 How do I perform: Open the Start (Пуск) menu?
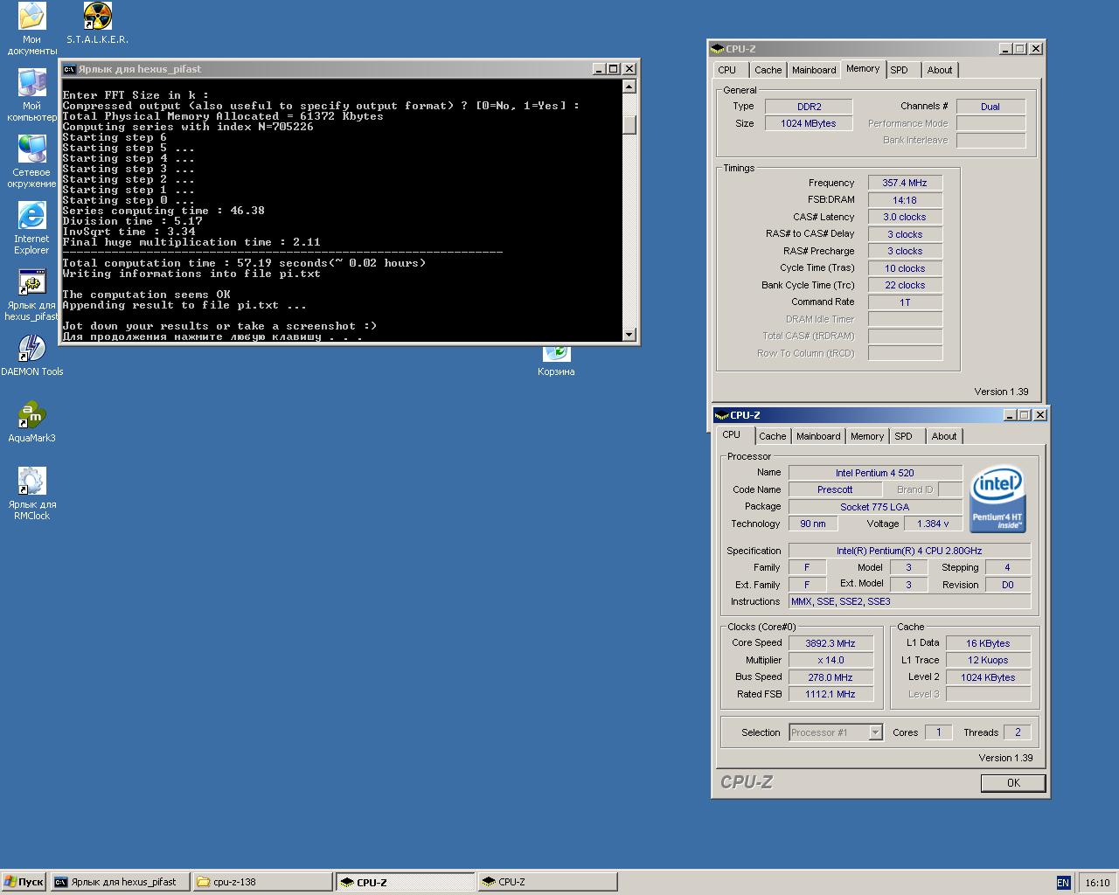point(24,882)
